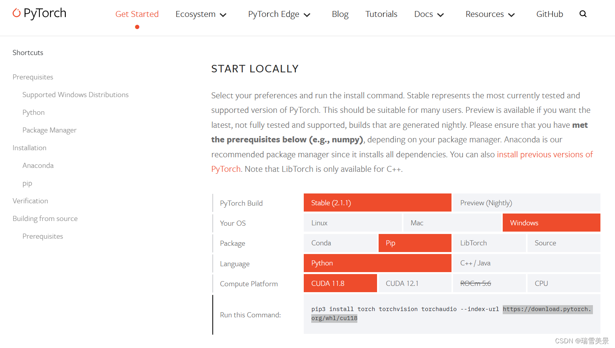The image size is (615, 348).
Task: Click the Package row label
Action: [232, 243]
